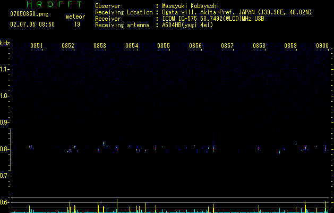Viewport: 334px width, 213px height.
Task: Click the date 02.07.05 08:50
Action: point(32,24)
